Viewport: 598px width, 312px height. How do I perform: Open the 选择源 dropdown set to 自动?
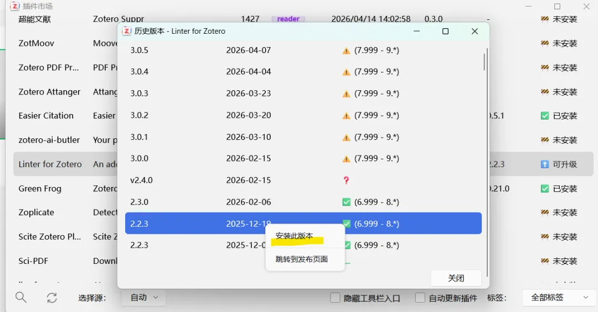tap(144, 298)
